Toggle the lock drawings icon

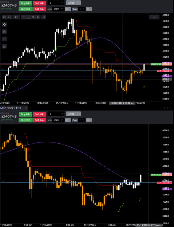(x=4, y=46)
